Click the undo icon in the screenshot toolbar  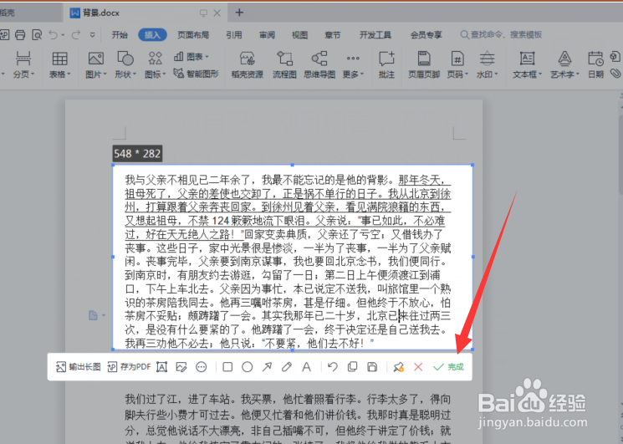tap(333, 367)
